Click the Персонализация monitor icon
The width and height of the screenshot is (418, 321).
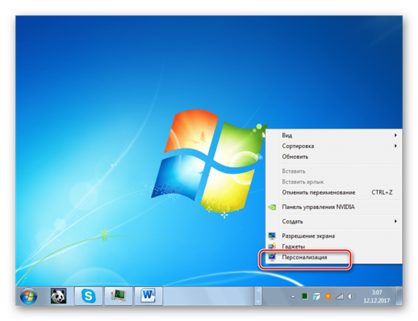(x=272, y=257)
